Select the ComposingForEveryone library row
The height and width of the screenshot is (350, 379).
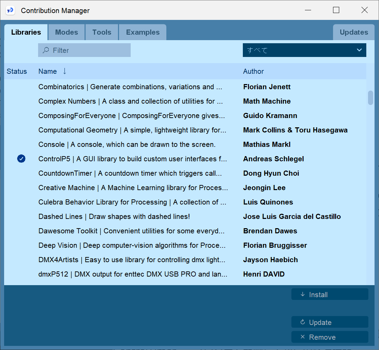pyautogui.click(x=185, y=116)
